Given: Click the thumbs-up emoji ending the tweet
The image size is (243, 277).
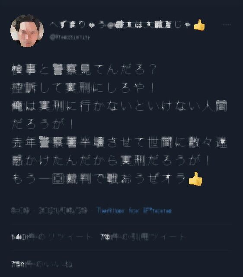Looking at the screenshot, I should (x=195, y=179).
